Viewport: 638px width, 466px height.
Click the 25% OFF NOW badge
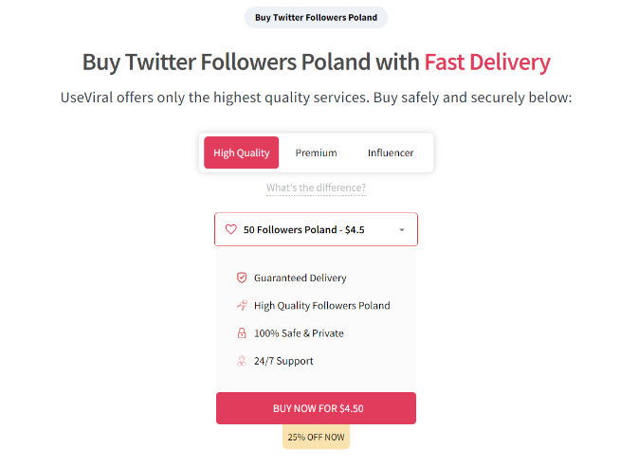click(316, 437)
